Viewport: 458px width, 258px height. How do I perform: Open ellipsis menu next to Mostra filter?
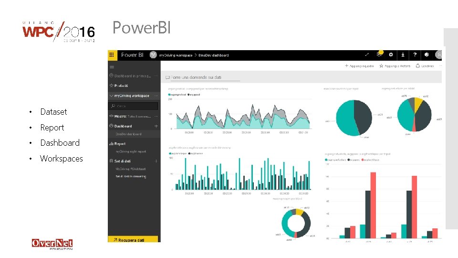click(156, 116)
